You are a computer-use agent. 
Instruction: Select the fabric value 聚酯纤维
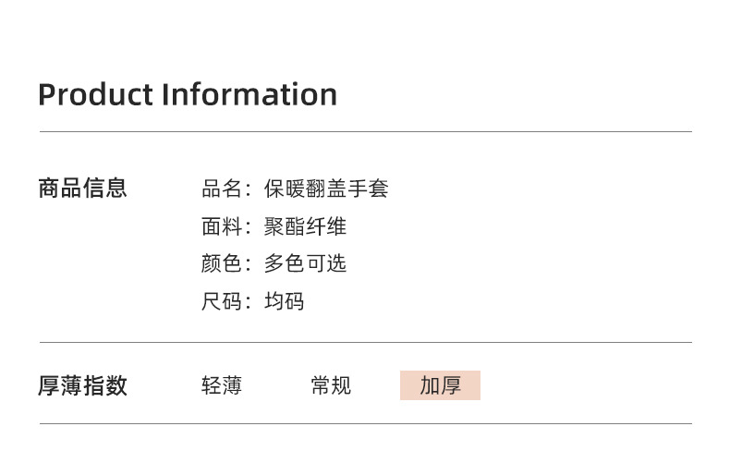click(305, 226)
